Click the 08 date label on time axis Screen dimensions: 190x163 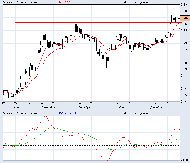142,103
